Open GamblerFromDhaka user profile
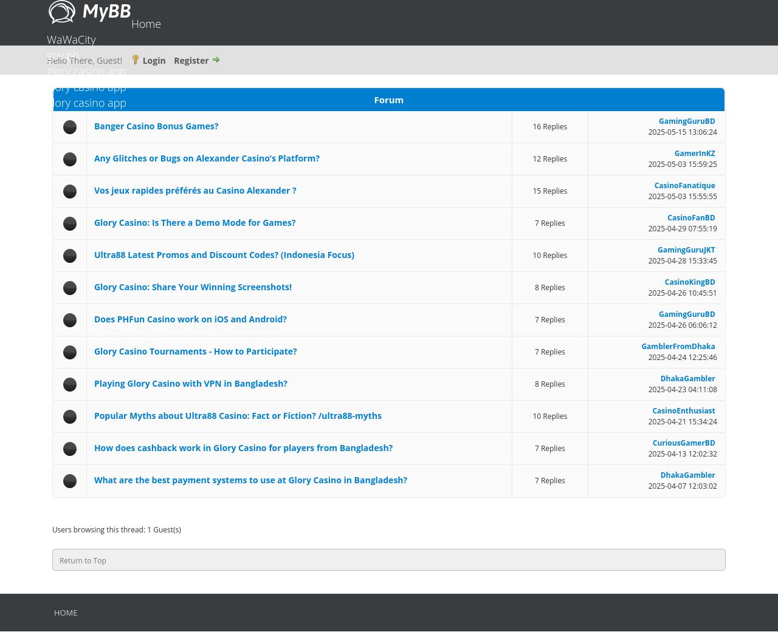Image resolution: width=778 pixels, height=632 pixels. click(x=678, y=347)
